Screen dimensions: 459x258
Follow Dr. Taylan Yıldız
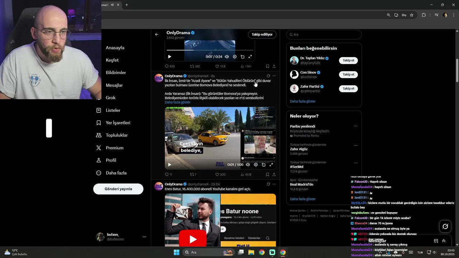click(x=348, y=61)
